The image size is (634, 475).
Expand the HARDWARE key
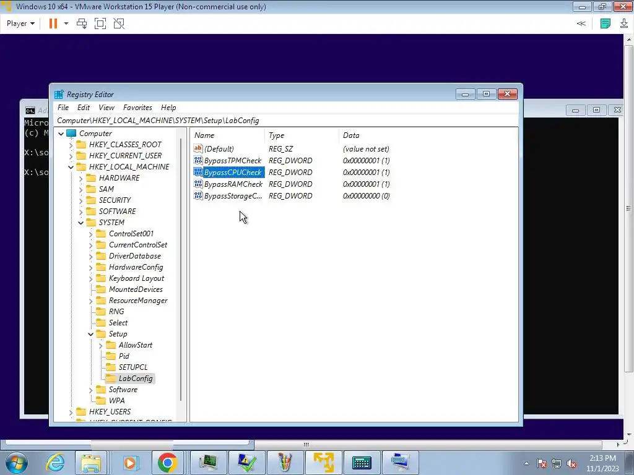pyautogui.click(x=80, y=178)
